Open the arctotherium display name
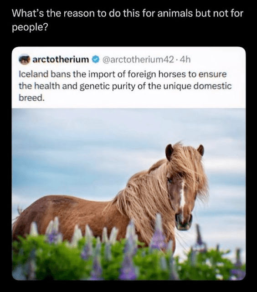The height and width of the screenshot is (292, 257). click(x=61, y=59)
